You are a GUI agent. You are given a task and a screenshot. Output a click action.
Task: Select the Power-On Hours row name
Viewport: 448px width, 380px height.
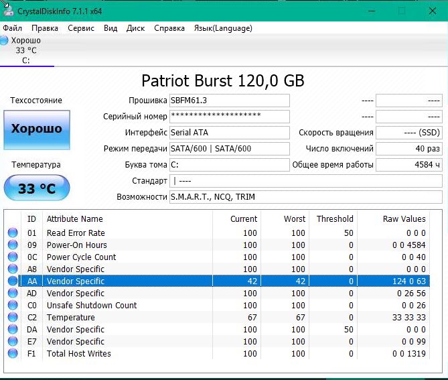pyautogui.click(x=77, y=245)
